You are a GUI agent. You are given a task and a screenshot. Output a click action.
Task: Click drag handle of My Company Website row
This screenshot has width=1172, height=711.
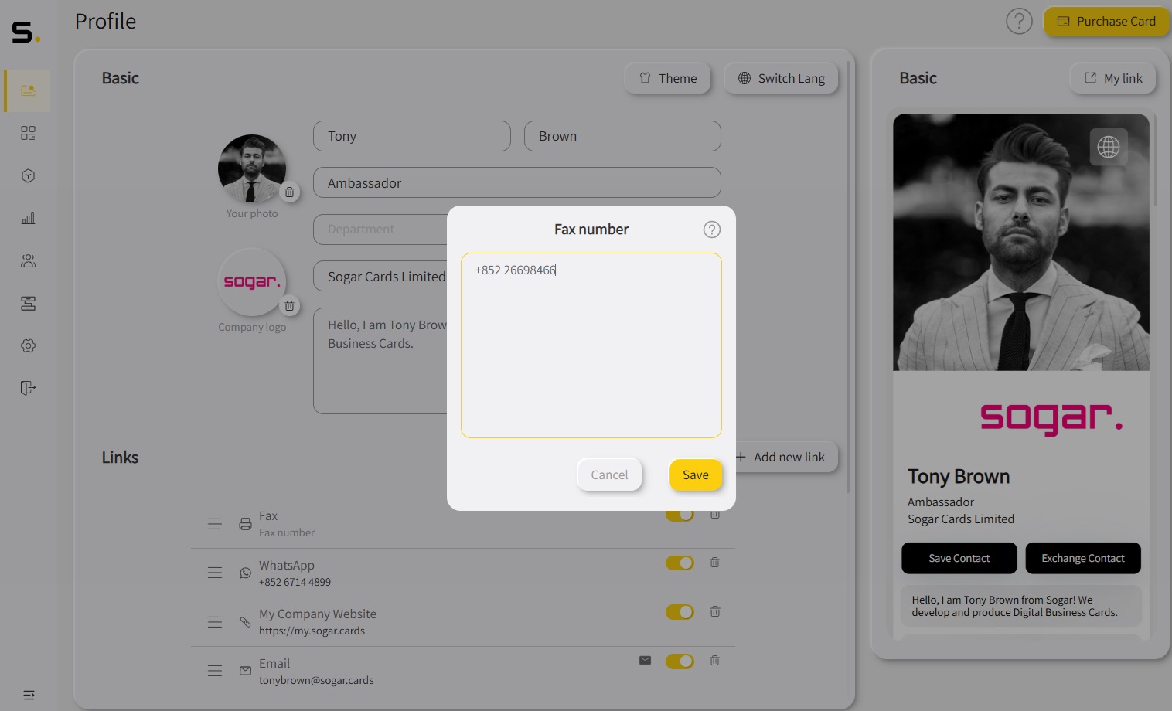(215, 622)
